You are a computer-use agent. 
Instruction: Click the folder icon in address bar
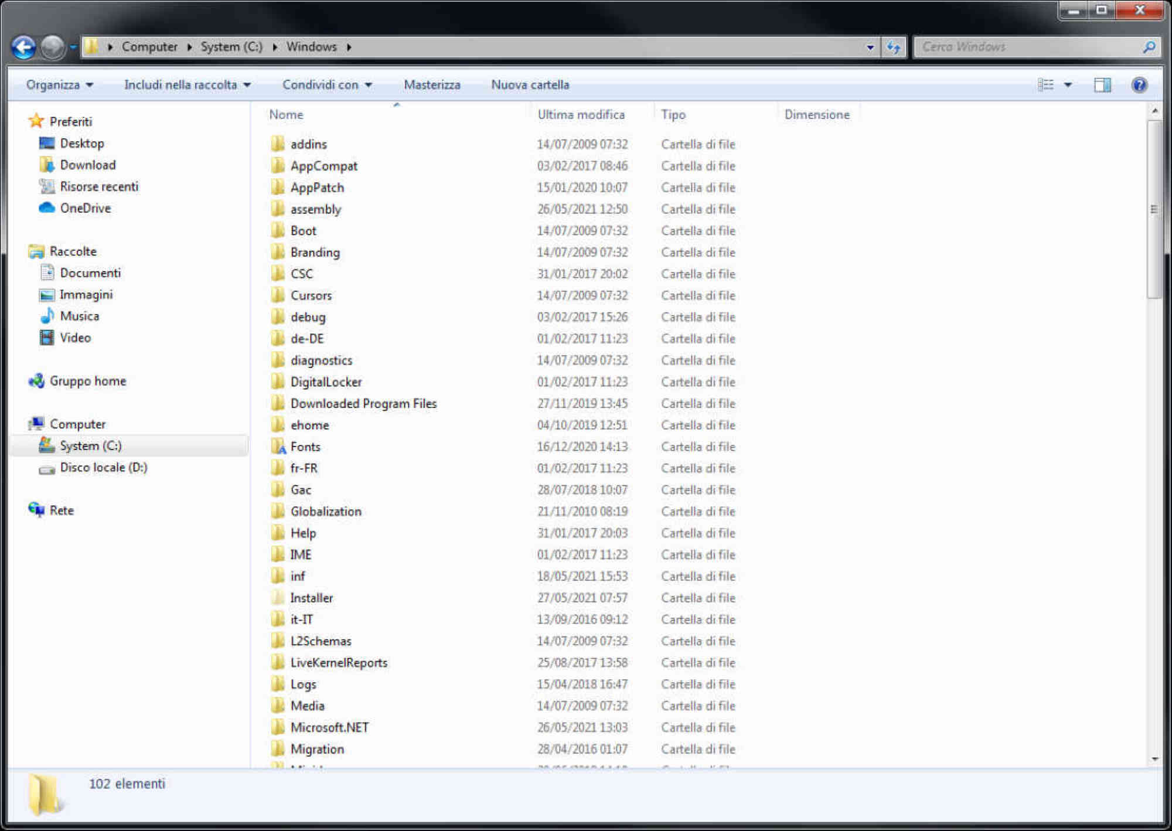pyautogui.click(x=91, y=47)
